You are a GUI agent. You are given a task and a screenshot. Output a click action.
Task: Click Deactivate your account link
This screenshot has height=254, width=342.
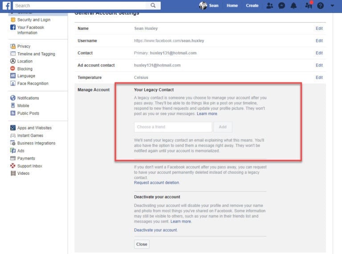pyautogui.click(x=155, y=230)
